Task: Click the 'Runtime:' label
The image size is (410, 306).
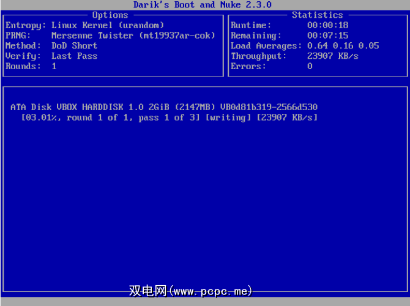Action: pos(251,25)
